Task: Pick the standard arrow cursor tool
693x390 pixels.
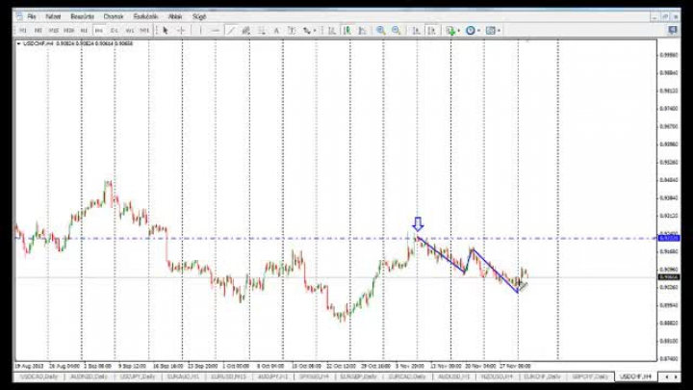Action: click(x=166, y=31)
